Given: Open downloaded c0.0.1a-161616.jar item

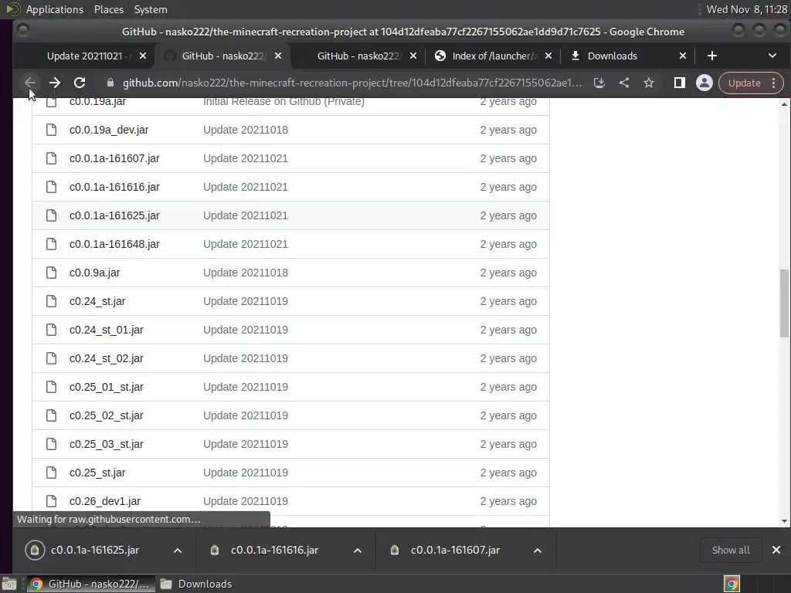Looking at the screenshot, I should tap(274, 550).
